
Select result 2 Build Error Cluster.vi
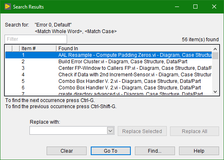pyautogui.click(x=109, y=62)
